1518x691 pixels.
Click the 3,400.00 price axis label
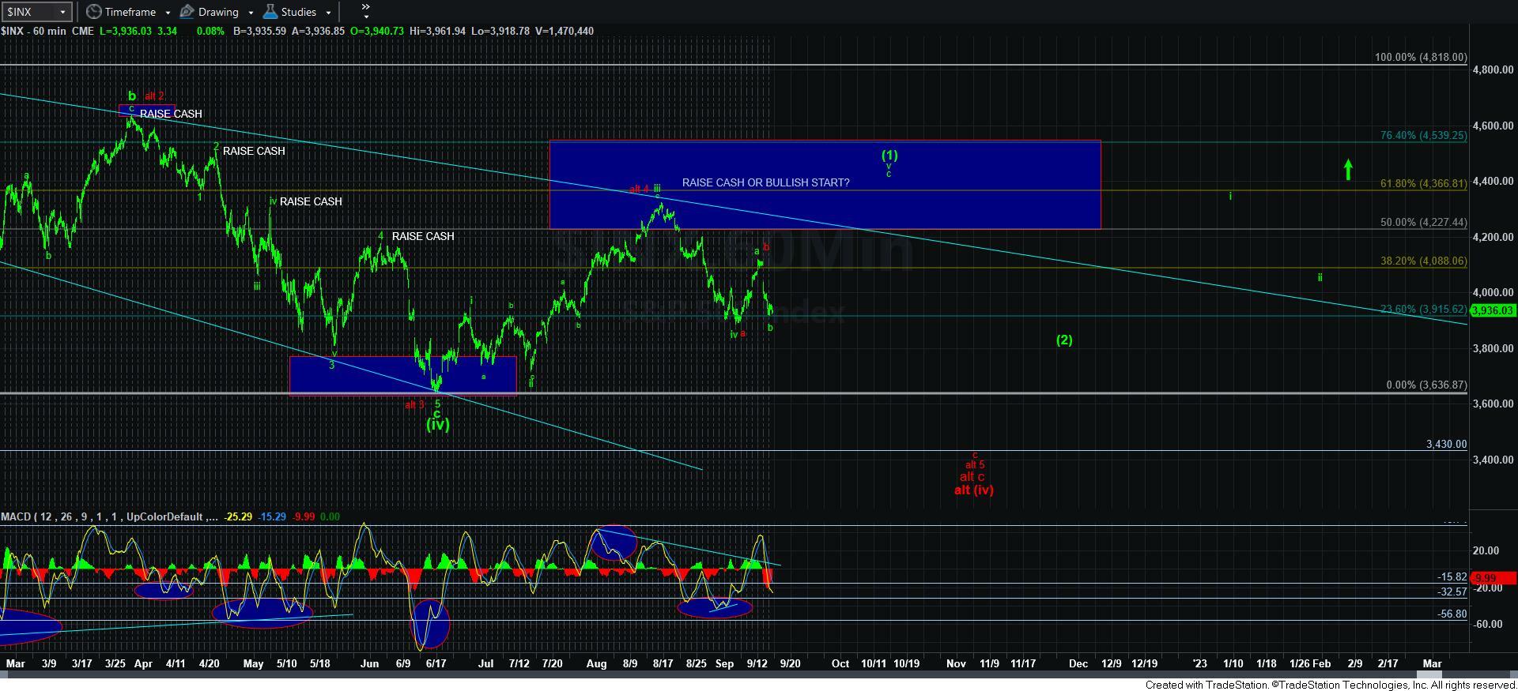[1493, 460]
